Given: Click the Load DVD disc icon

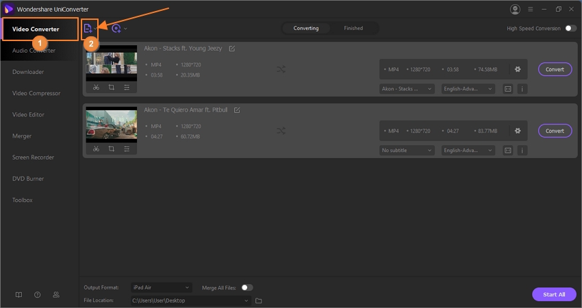Looking at the screenshot, I should click(x=116, y=29).
